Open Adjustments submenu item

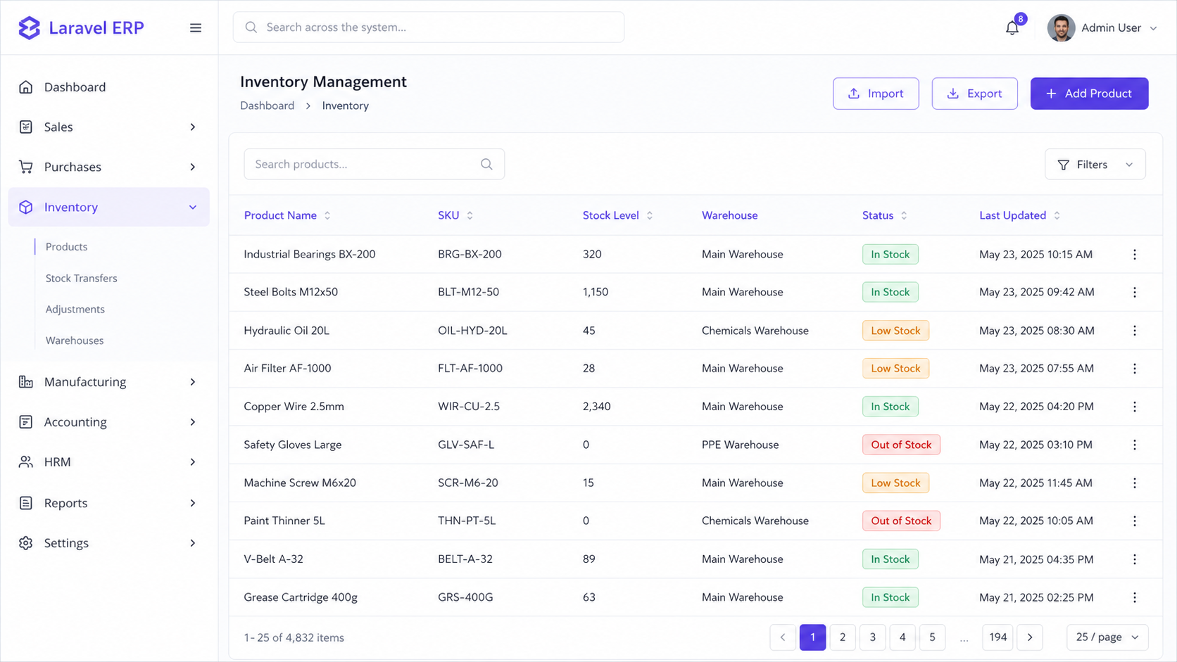tap(75, 309)
